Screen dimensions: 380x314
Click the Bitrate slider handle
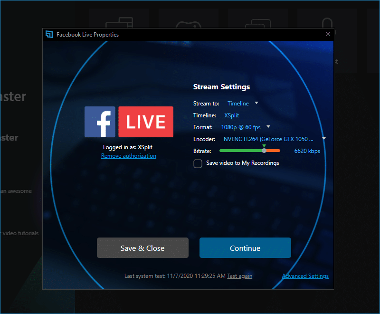(264, 151)
